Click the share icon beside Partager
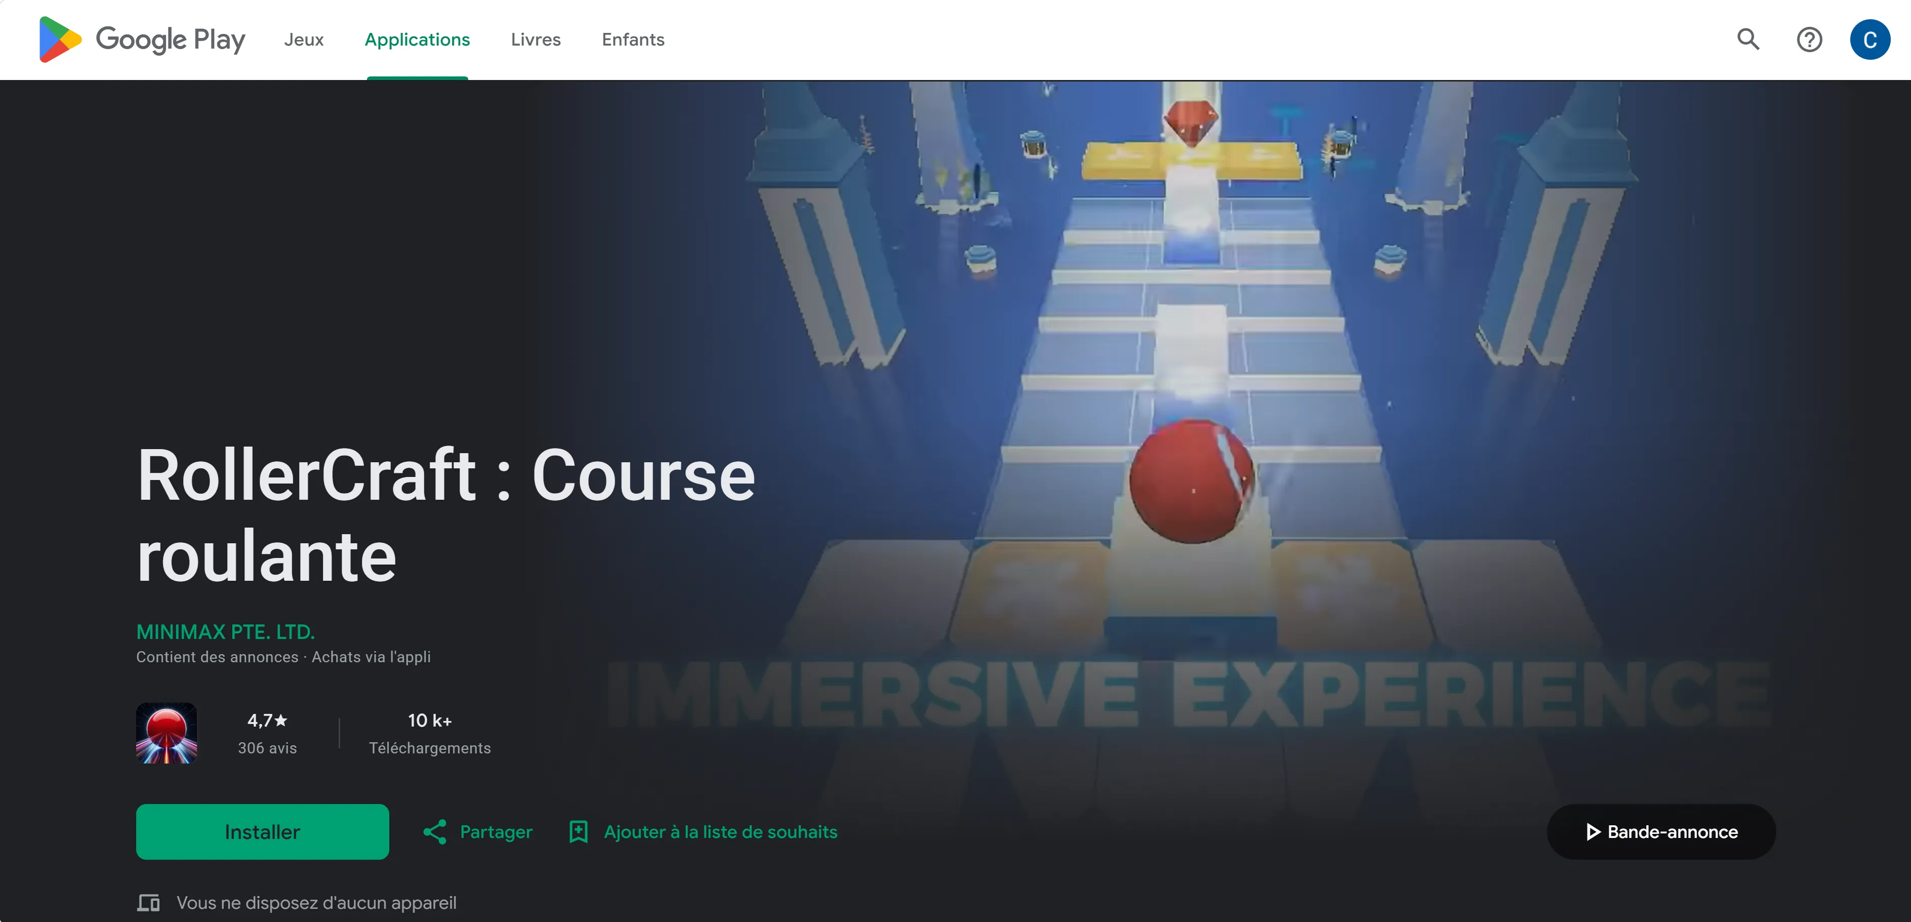 (x=435, y=831)
